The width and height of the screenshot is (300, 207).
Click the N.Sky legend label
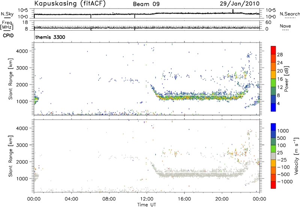point(7,14)
